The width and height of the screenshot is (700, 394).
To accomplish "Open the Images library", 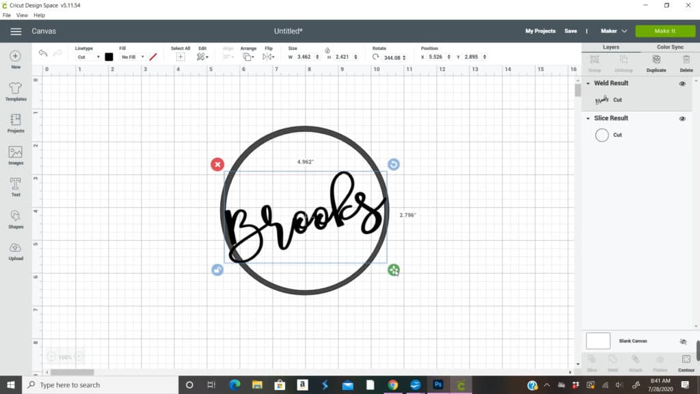I will point(16,155).
